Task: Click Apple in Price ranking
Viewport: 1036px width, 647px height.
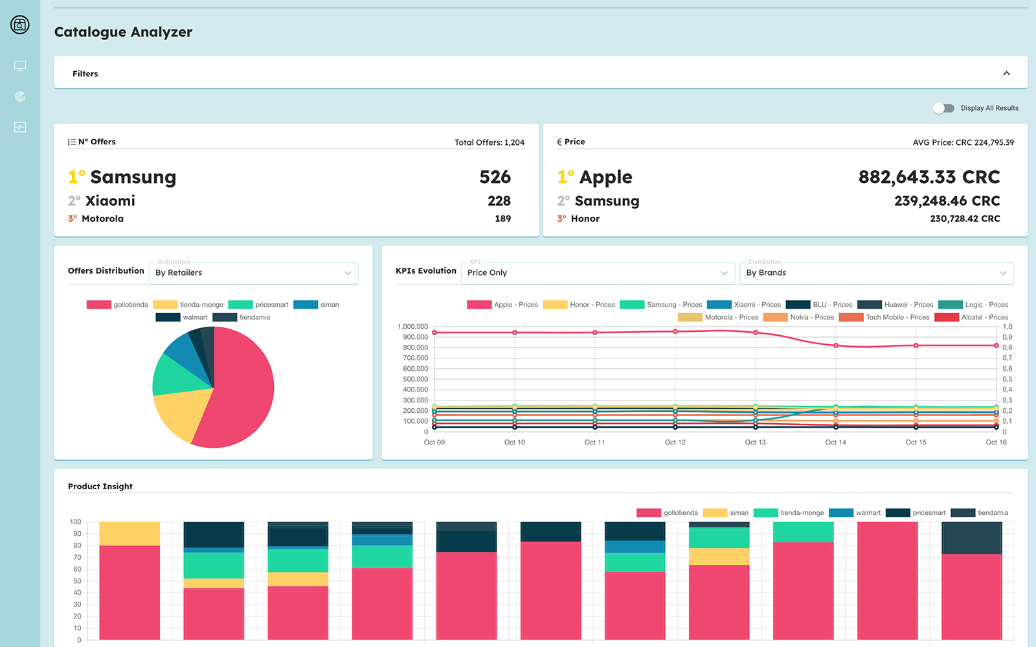Action: coord(605,177)
